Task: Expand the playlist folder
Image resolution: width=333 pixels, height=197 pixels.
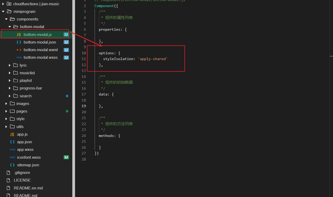Action: point(10,81)
